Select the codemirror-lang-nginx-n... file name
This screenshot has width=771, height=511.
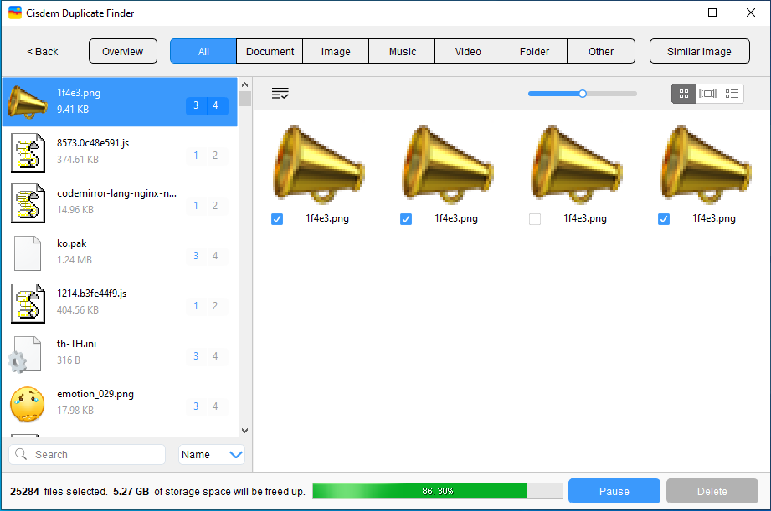[116, 193]
